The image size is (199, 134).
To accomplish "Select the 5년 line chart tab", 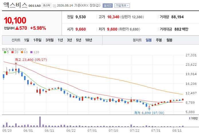I will click(79, 40).
